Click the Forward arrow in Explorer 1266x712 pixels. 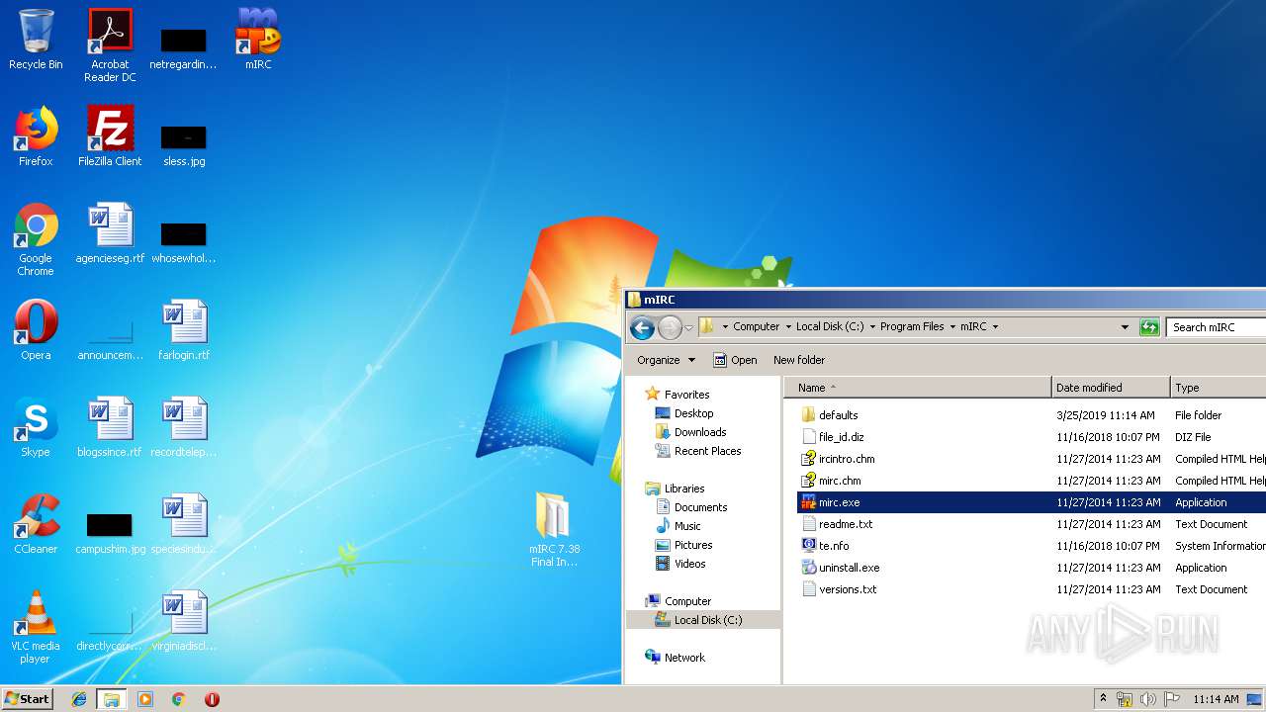(x=670, y=327)
